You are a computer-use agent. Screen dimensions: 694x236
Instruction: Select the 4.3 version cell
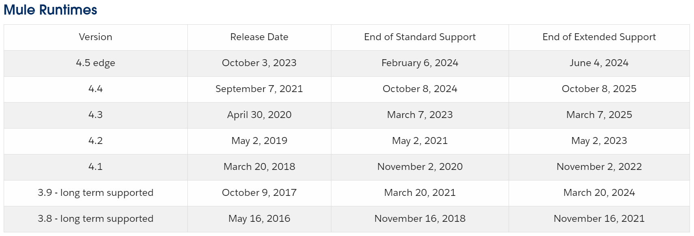pyautogui.click(x=96, y=115)
